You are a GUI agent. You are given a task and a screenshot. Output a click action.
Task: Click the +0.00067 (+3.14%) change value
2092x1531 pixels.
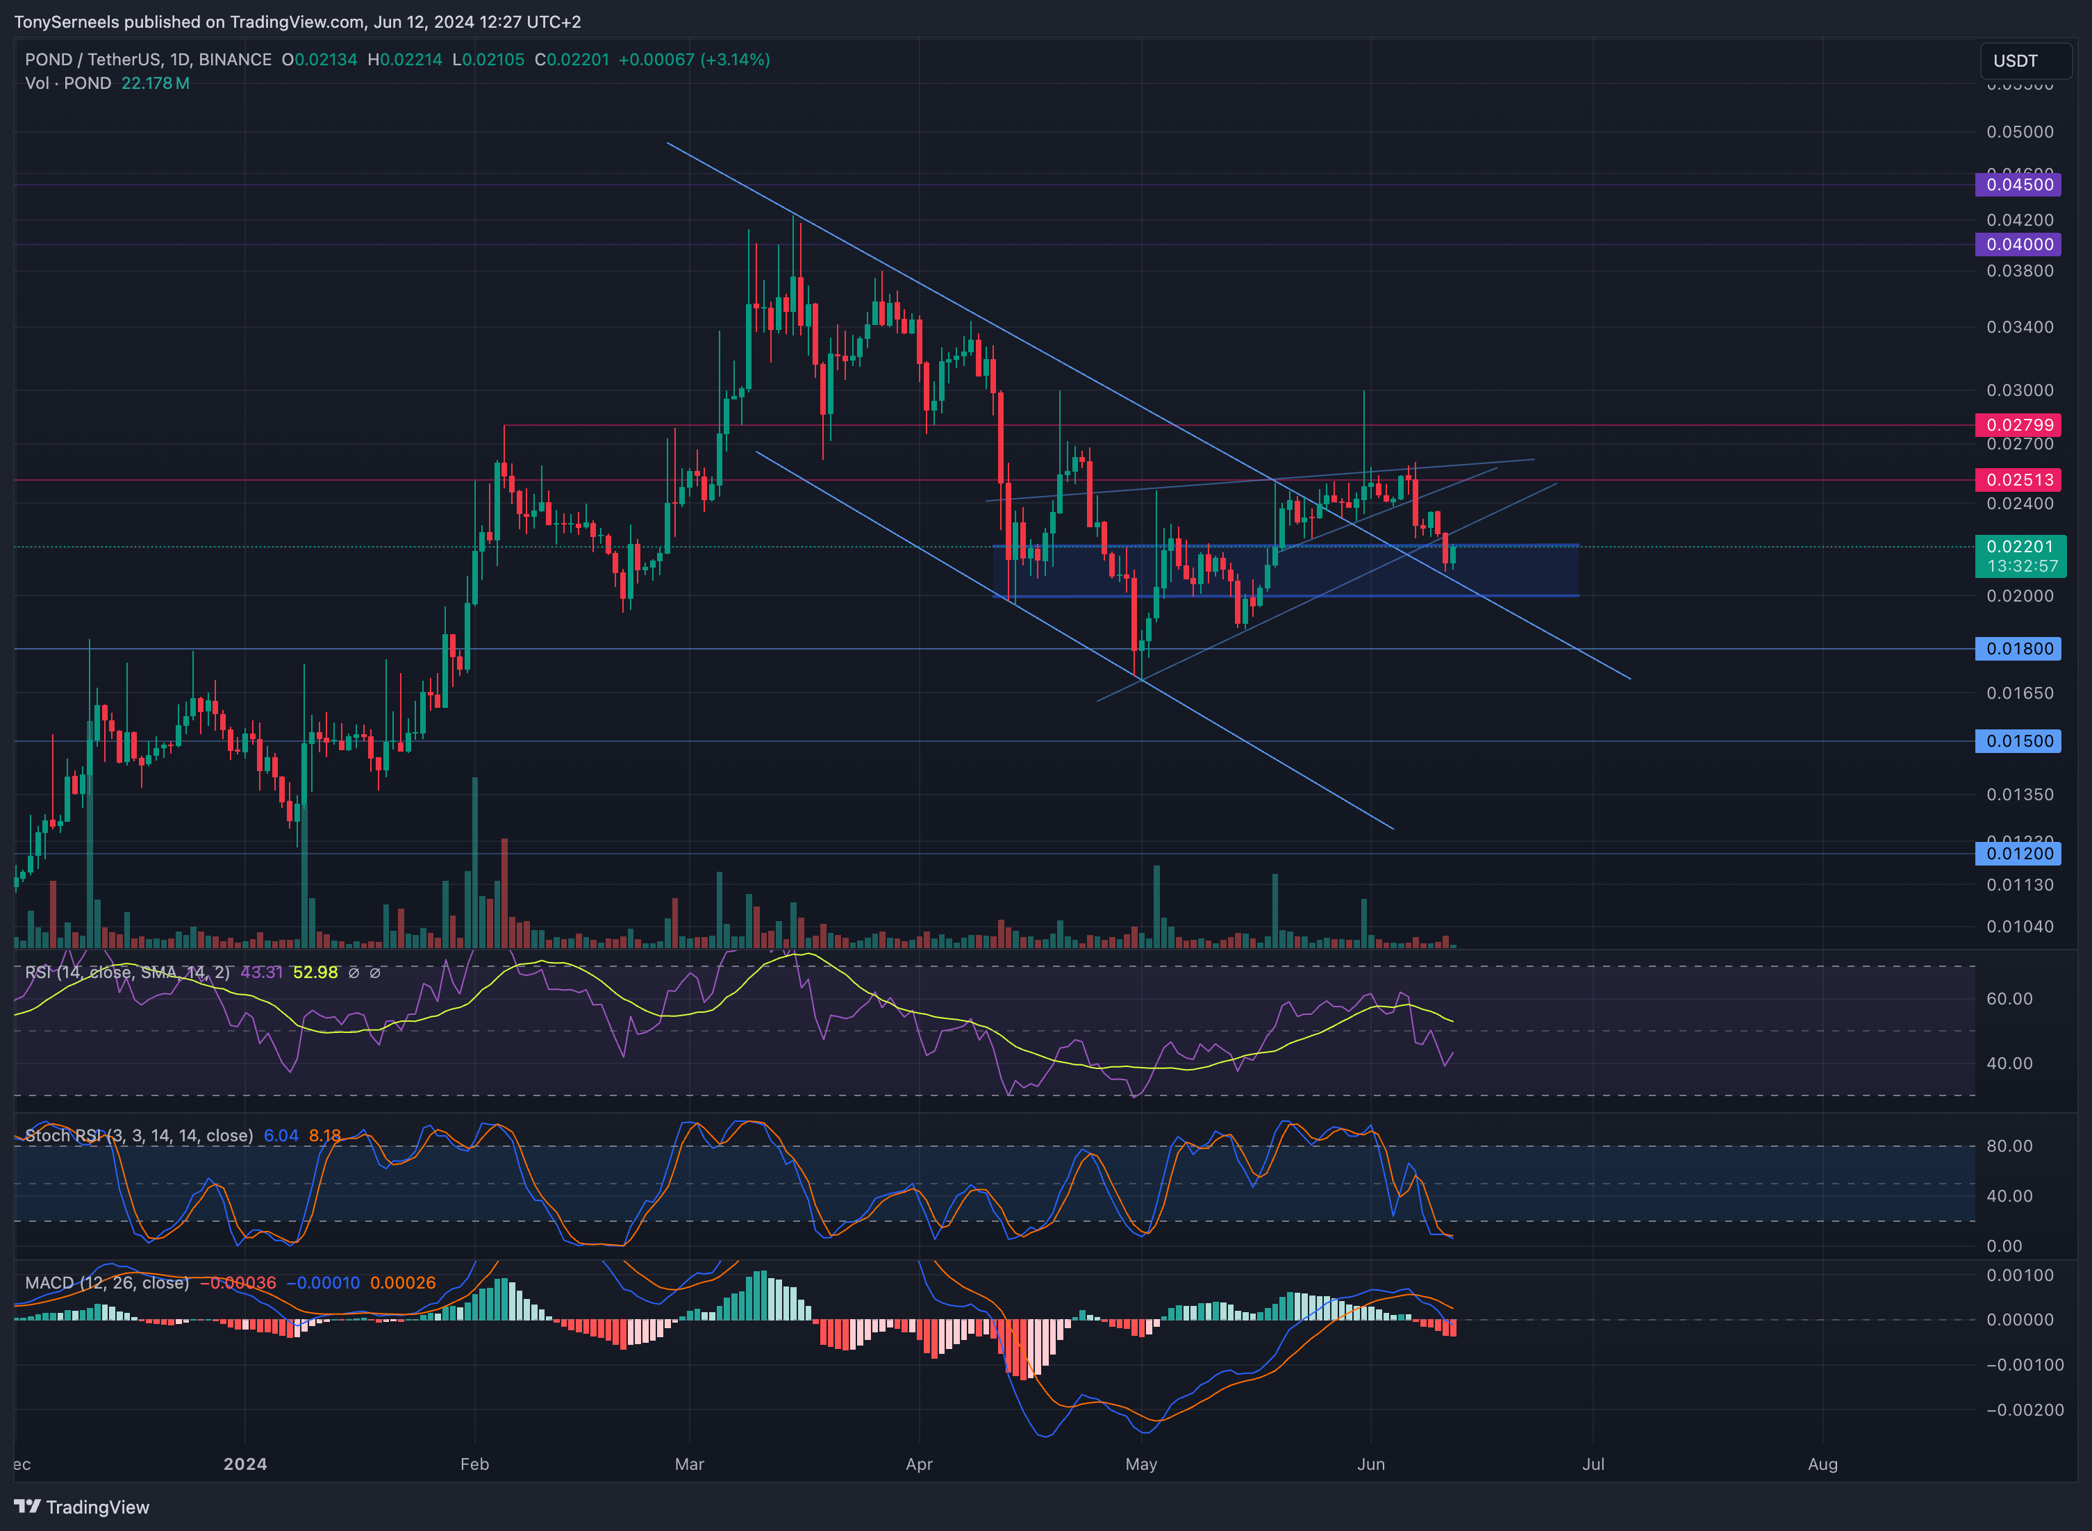(x=694, y=59)
